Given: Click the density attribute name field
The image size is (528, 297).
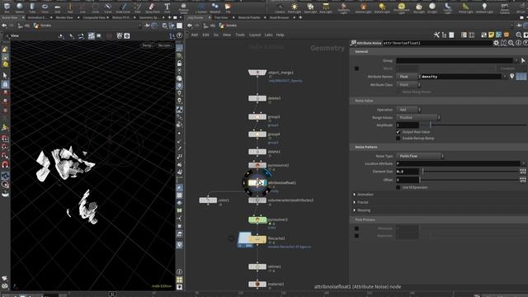Looking at the screenshot, I should 460,77.
